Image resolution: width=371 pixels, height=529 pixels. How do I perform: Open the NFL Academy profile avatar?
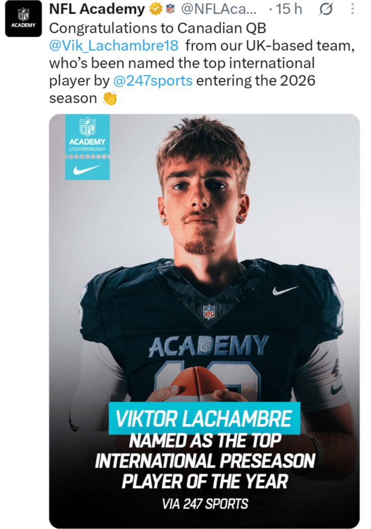coord(23,19)
